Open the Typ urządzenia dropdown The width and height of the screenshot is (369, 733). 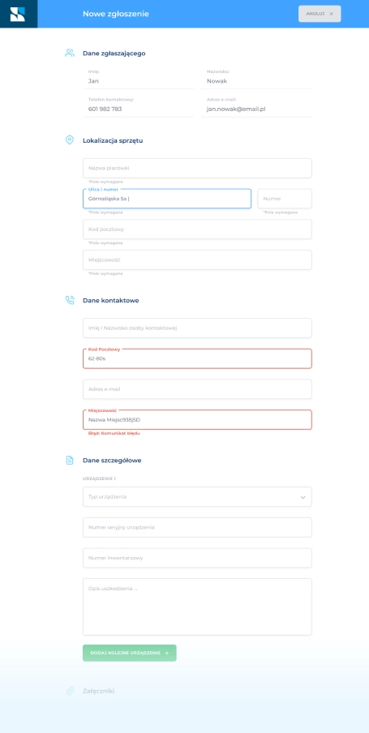(197, 496)
